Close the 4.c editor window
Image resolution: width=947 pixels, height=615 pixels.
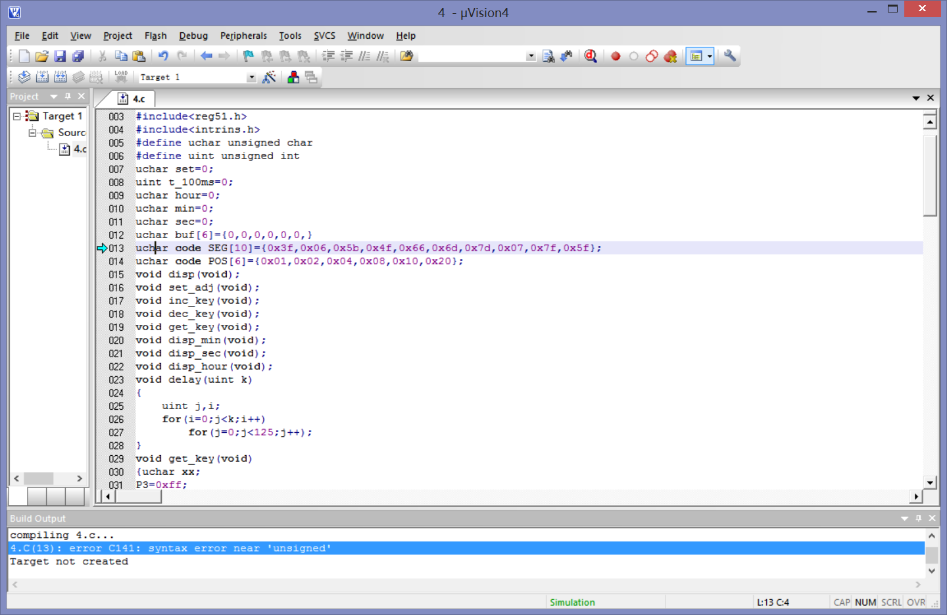[x=931, y=98]
